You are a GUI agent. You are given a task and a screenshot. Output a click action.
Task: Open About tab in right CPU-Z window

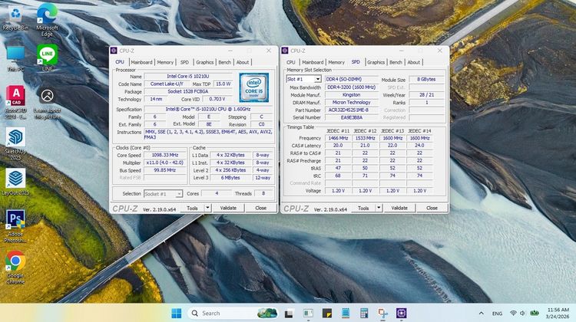(x=414, y=62)
